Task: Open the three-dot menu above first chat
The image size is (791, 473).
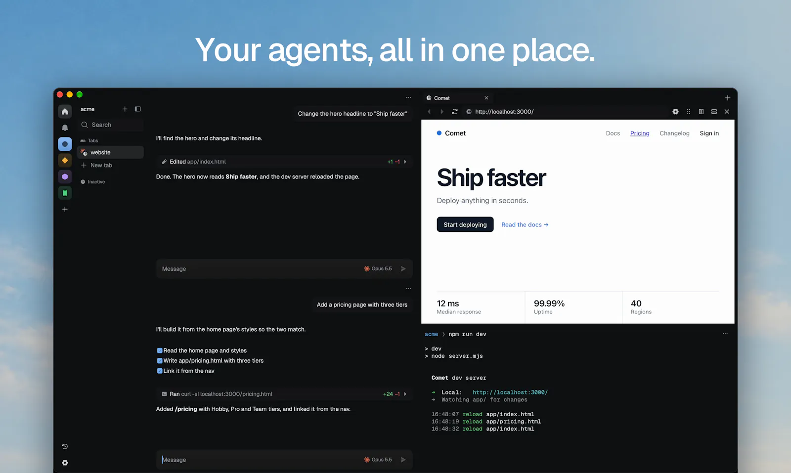Action: coord(408,97)
